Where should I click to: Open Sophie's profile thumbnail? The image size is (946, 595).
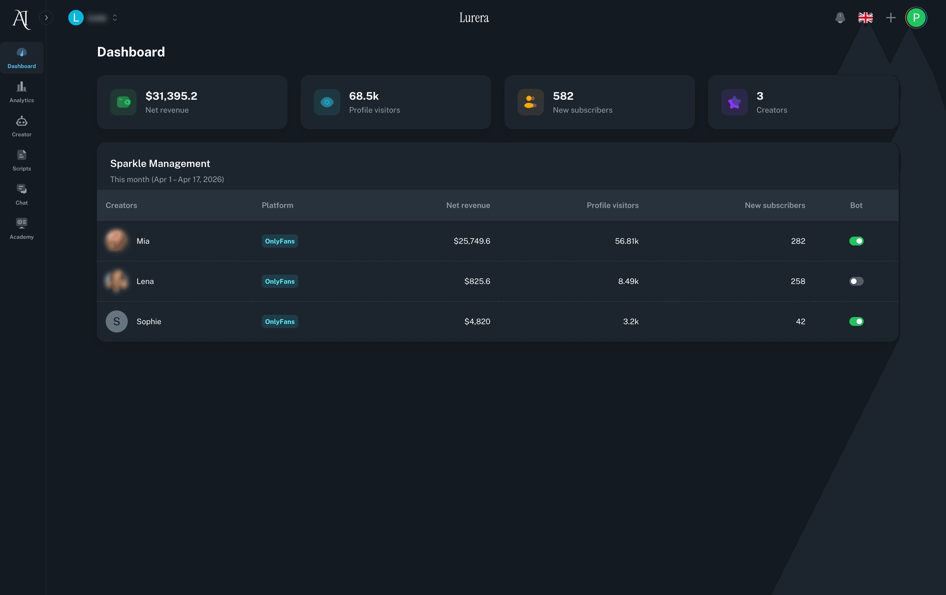point(117,321)
